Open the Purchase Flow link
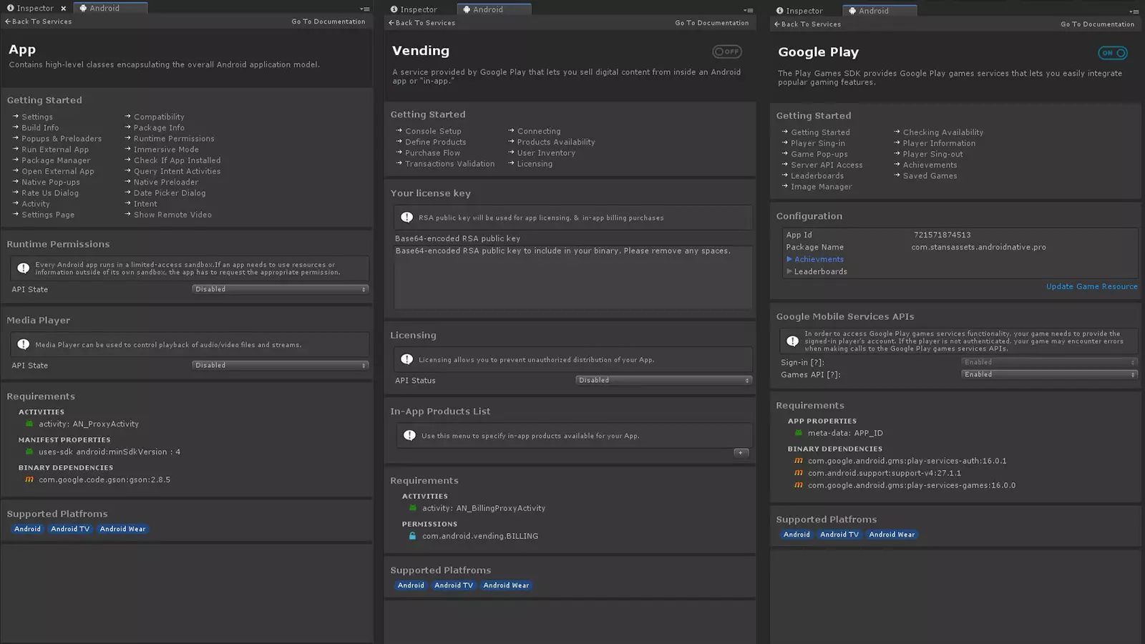This screenshot has width=1145, height=644. coord(432,153)
